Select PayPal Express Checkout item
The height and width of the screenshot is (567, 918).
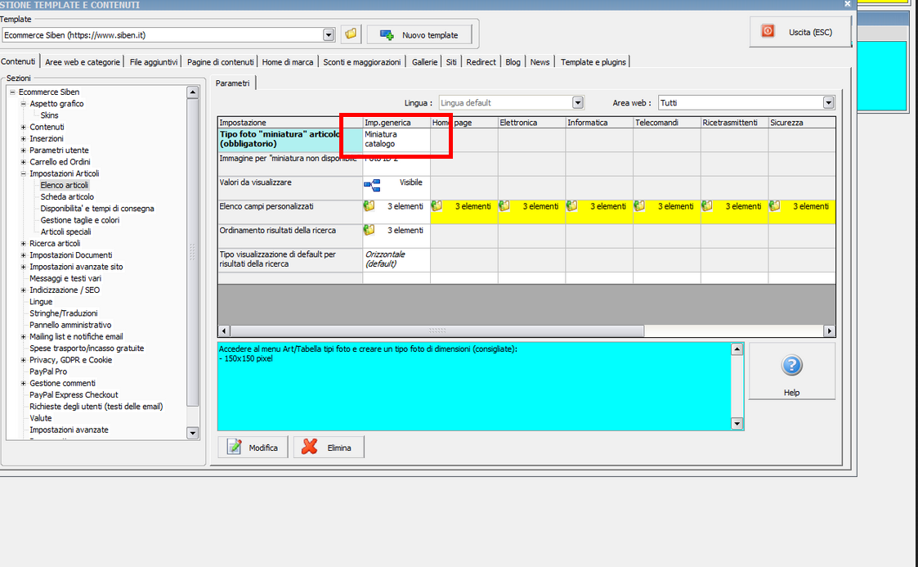point(74,395)
